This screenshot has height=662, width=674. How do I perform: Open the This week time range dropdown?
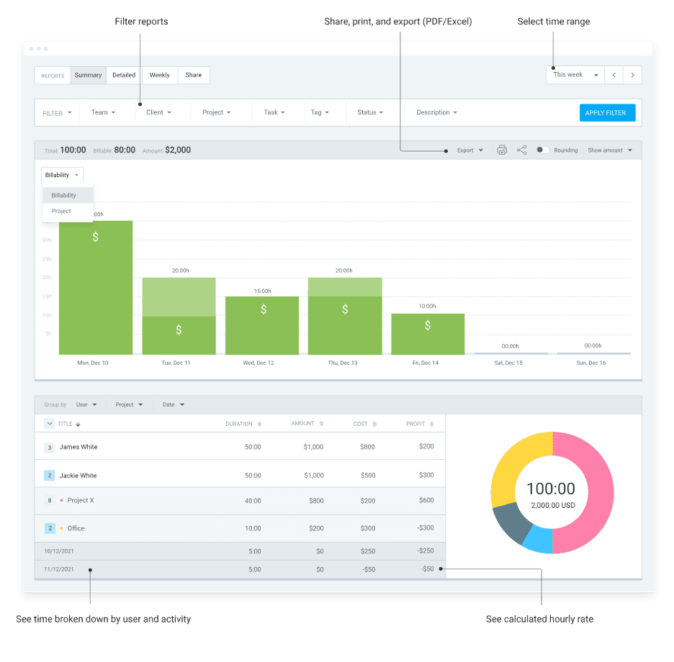click(x=575, y=75)
